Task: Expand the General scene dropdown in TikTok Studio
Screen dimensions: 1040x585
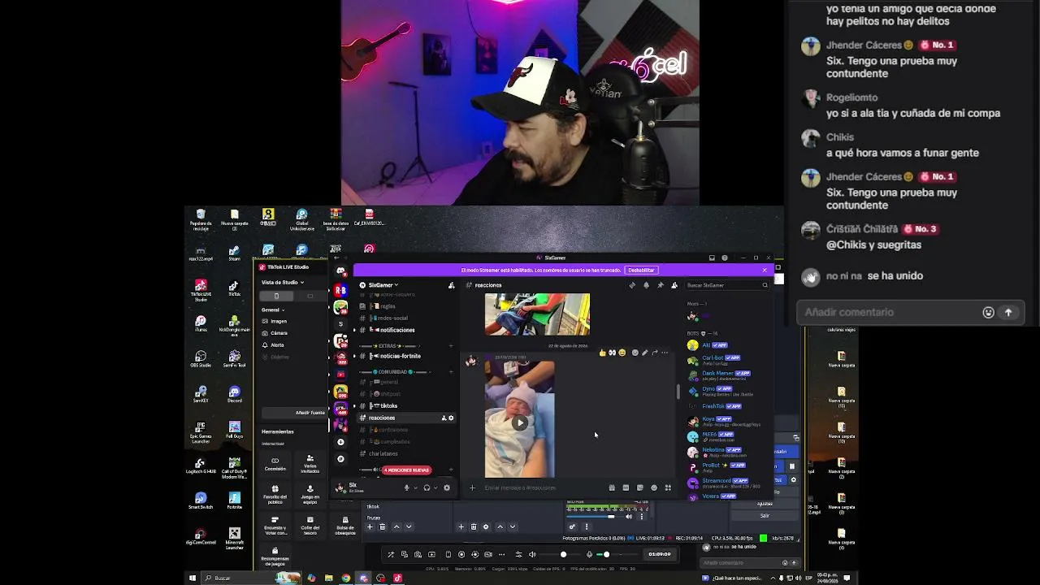Action: 273,310
